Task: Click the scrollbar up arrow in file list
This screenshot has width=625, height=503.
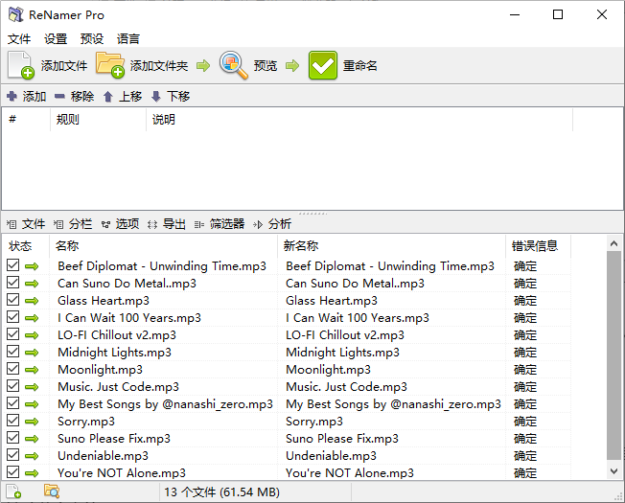Action: coord(613,243)
